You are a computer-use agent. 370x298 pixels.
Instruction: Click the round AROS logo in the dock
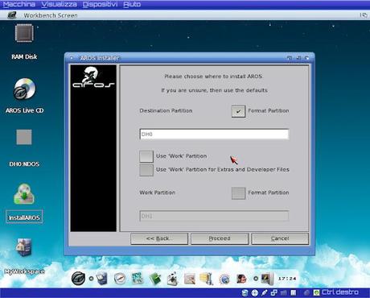pyautogui.click(x=78, y=279)
